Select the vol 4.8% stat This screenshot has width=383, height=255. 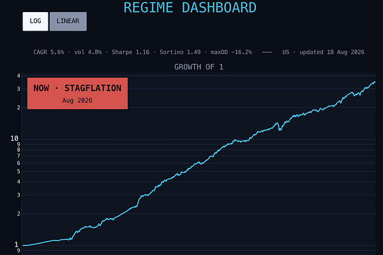pos(88,52)
